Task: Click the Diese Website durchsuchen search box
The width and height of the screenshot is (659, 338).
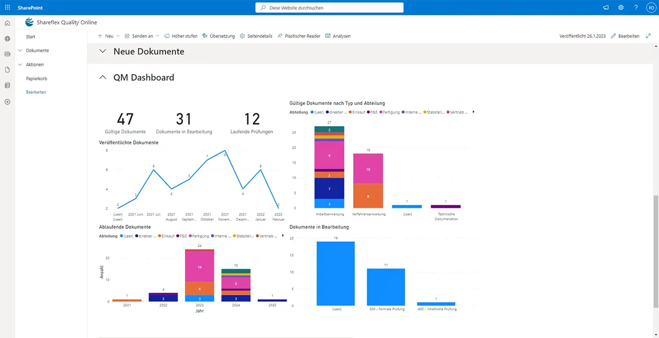Action: point(329,8)
